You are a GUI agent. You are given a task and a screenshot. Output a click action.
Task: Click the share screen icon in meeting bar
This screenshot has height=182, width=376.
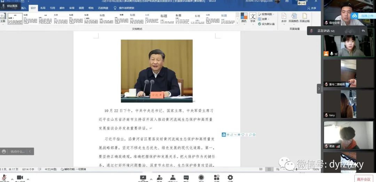[143, 178]
